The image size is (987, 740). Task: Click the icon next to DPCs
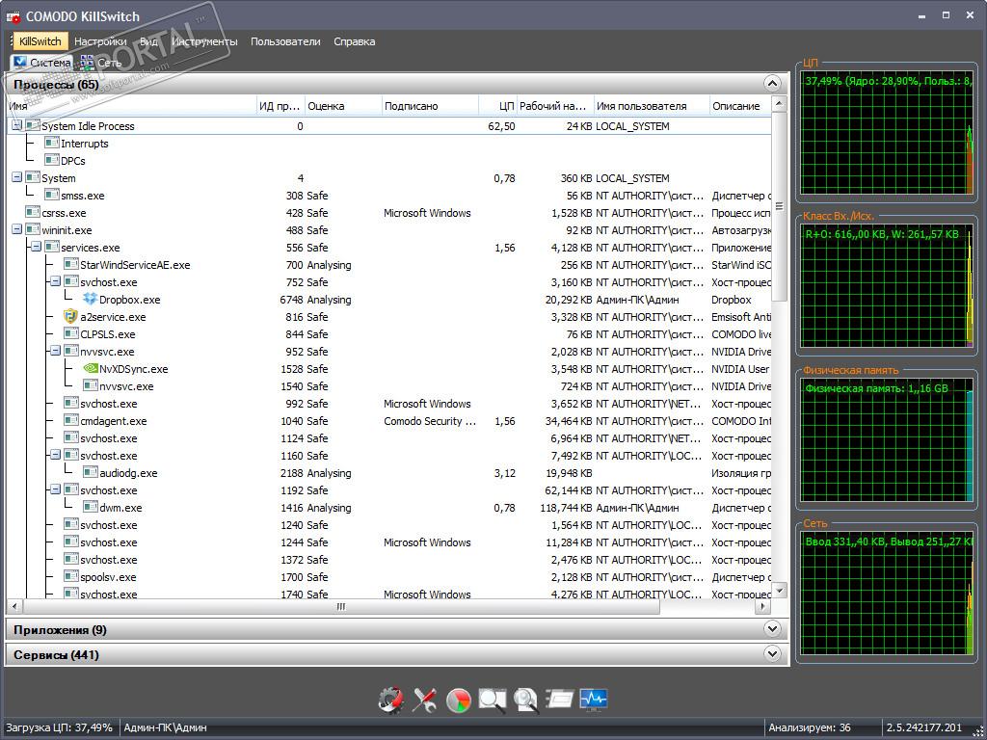point(52,161)
